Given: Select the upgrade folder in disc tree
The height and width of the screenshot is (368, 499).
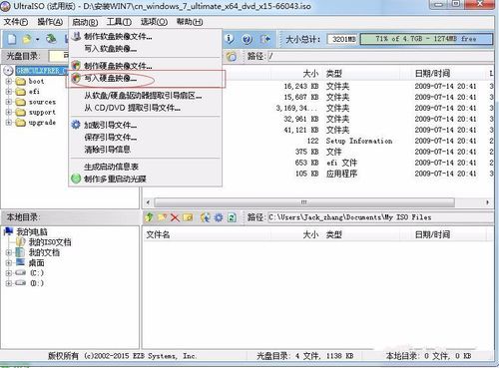Looking at the screenshot, I should point(42,123).
